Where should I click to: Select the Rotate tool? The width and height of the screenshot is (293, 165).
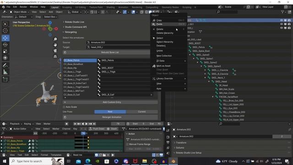[5, 45]
